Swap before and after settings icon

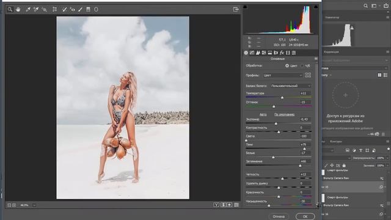[x=223, y=205]
